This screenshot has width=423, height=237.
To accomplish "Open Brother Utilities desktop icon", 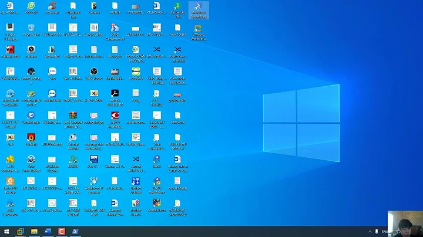I will pos(136,186).
